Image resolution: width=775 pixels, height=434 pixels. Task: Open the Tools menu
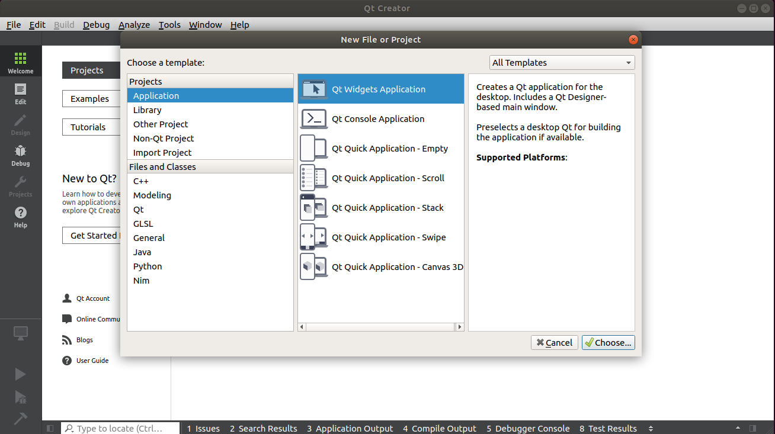[169, 25]
